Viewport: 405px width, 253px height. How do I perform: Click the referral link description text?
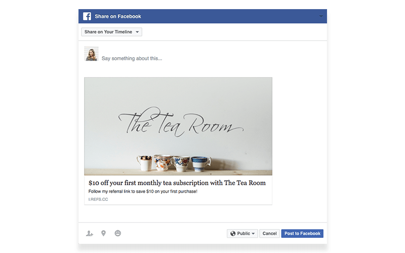[x=143, y=191]
